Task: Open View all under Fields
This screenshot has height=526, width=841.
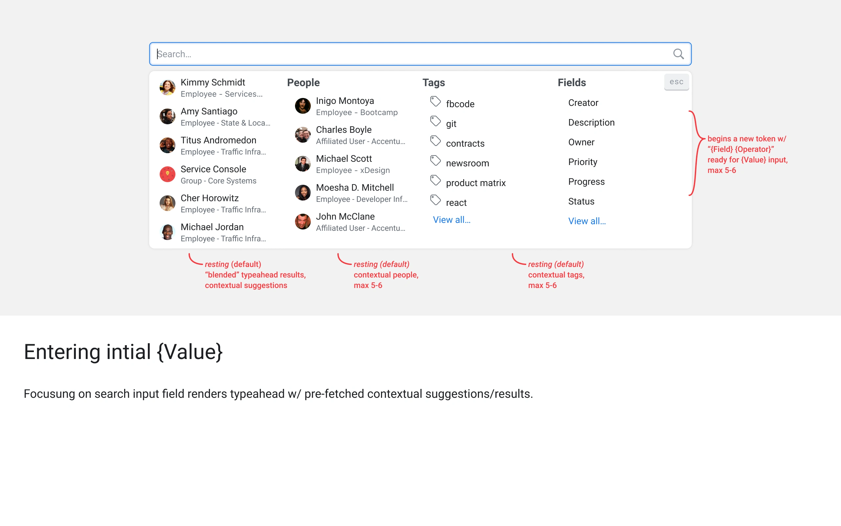Action: (587, 221)
